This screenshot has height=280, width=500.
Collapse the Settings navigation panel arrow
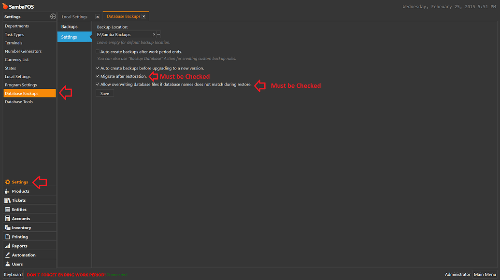point(52,16)
